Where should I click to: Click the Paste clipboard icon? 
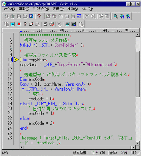[73, 16]
